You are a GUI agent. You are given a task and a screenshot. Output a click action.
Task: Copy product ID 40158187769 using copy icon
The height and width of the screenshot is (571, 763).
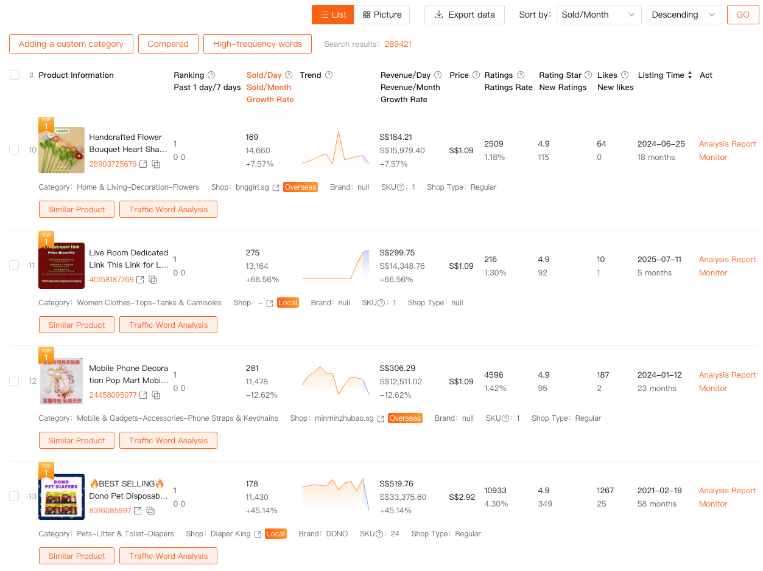pos(153,280)
